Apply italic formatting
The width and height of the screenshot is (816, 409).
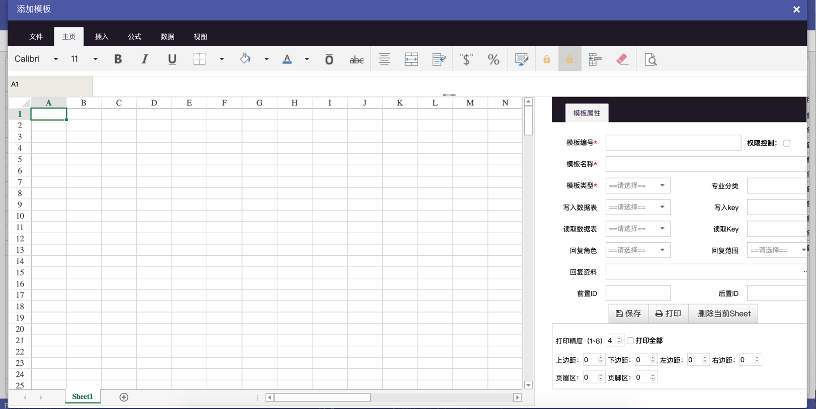point(145,59)
